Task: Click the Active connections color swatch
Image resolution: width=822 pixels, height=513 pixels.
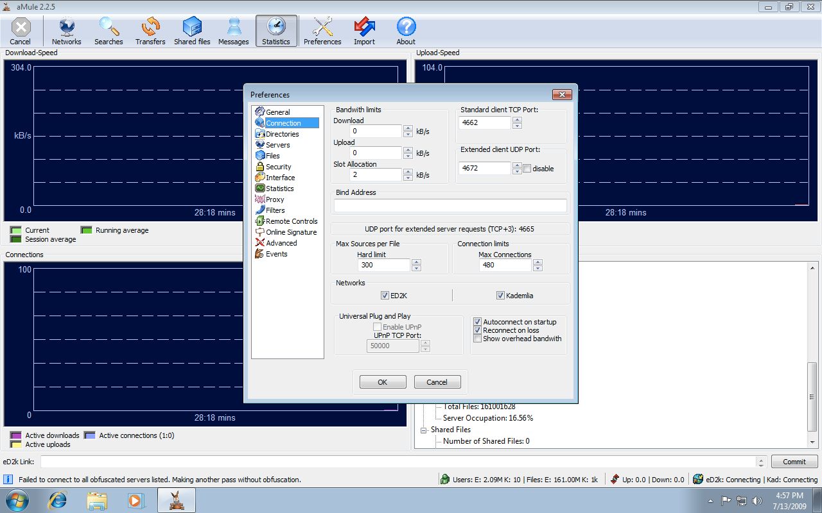Action: tap(89, 435)
